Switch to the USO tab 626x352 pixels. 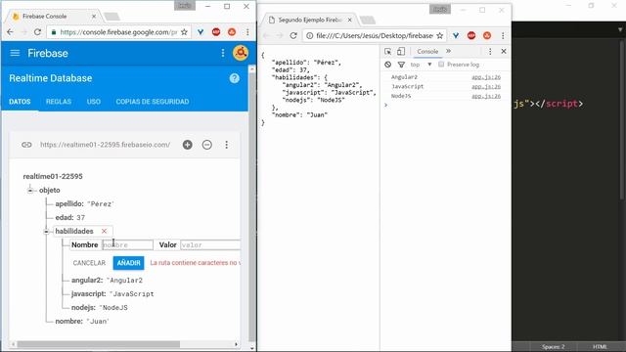coord(94,102)
